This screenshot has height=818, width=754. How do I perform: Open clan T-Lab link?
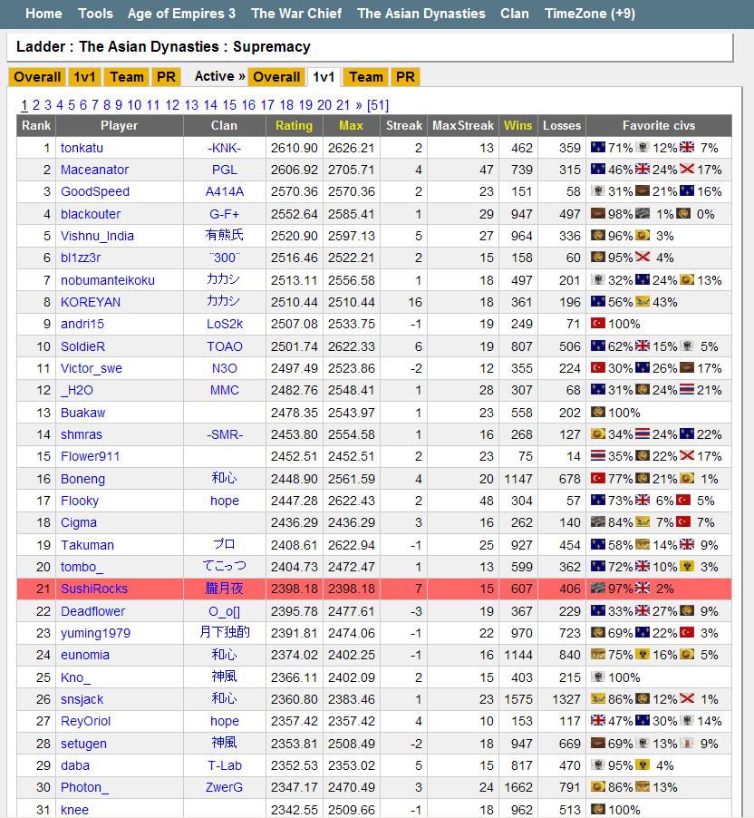[x=224, y=765]
